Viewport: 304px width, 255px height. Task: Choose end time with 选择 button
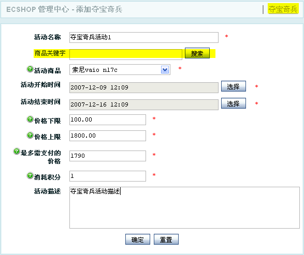[x=234, y=103]
